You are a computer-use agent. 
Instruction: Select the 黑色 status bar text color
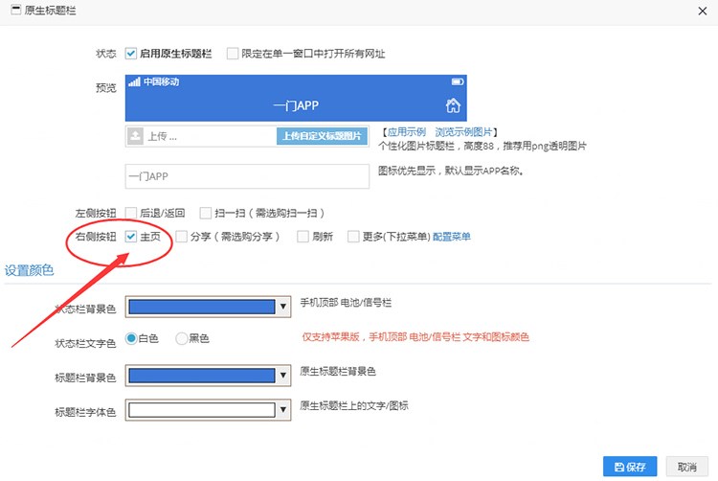click(182, 338)
